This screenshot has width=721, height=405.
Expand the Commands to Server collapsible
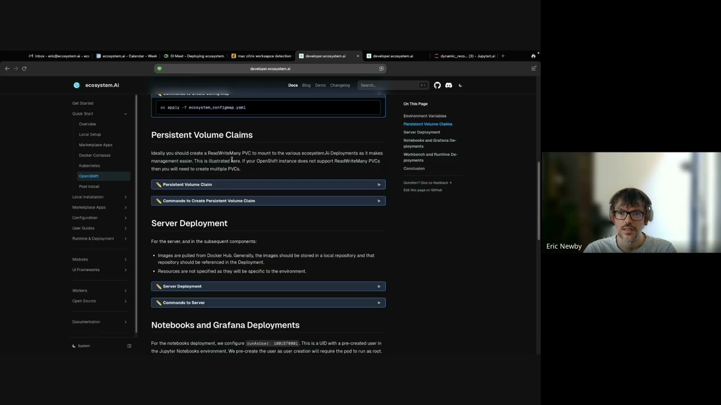[x=268, y=303]
